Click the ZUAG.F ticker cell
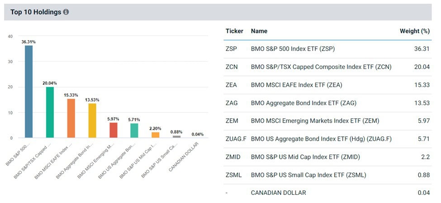This screenshot has height=203, width=441. [x=235, y=139]
